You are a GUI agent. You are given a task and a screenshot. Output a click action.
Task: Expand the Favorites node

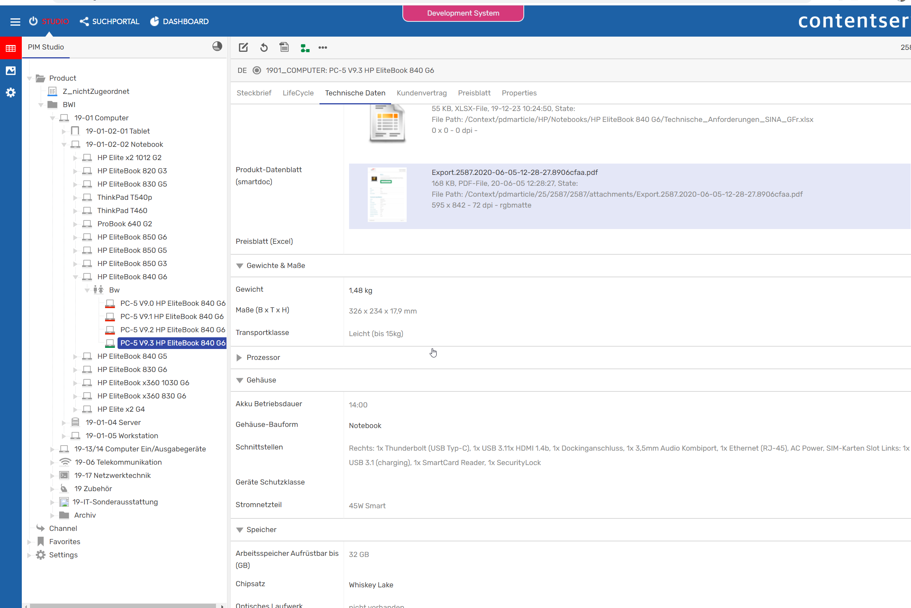[29, 542]
